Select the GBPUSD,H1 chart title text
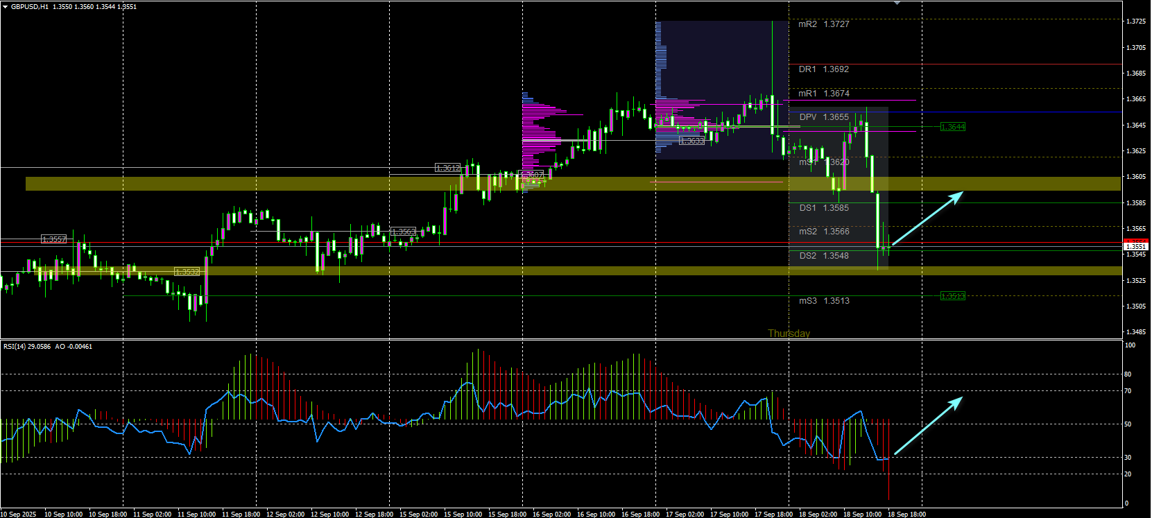Image resolution: width=1152 pixels, height=518 pixels. [30, 6]
